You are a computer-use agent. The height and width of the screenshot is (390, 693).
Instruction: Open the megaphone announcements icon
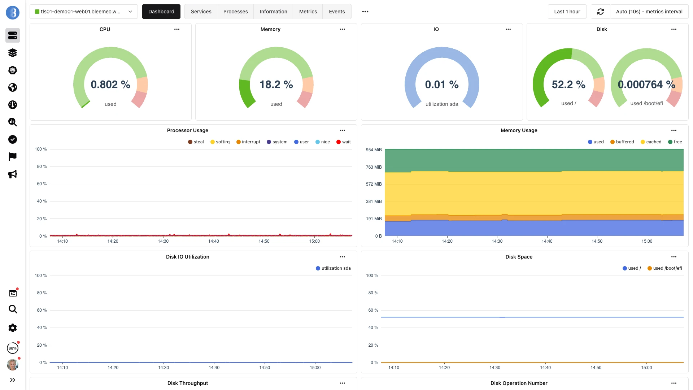point(13,174)
